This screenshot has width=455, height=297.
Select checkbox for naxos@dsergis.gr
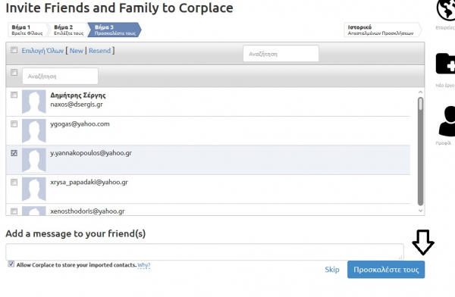click(x=14, y=95)
